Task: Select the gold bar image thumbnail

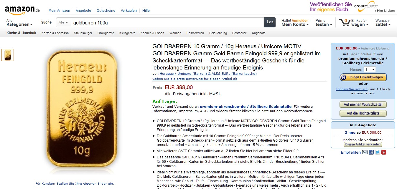Action: pyautogui.click(x=8, y=55)
